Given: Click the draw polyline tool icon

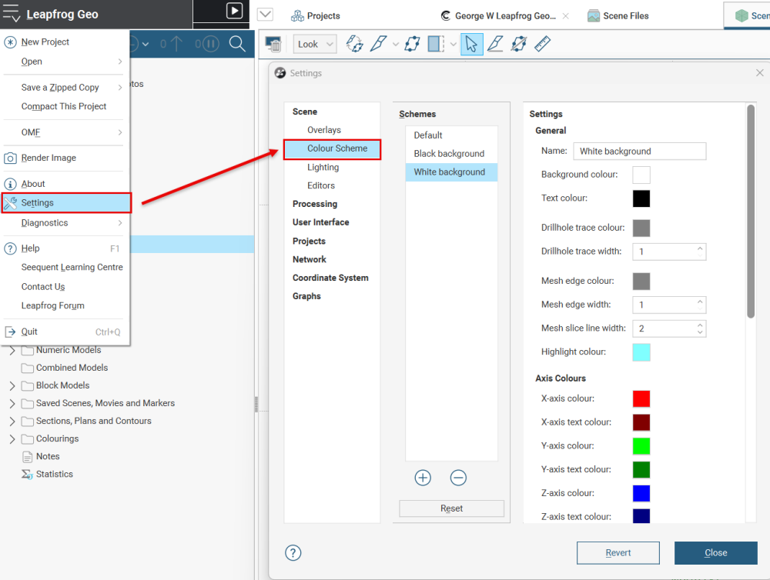Looking at the screenshot, I should click(495, 44).
